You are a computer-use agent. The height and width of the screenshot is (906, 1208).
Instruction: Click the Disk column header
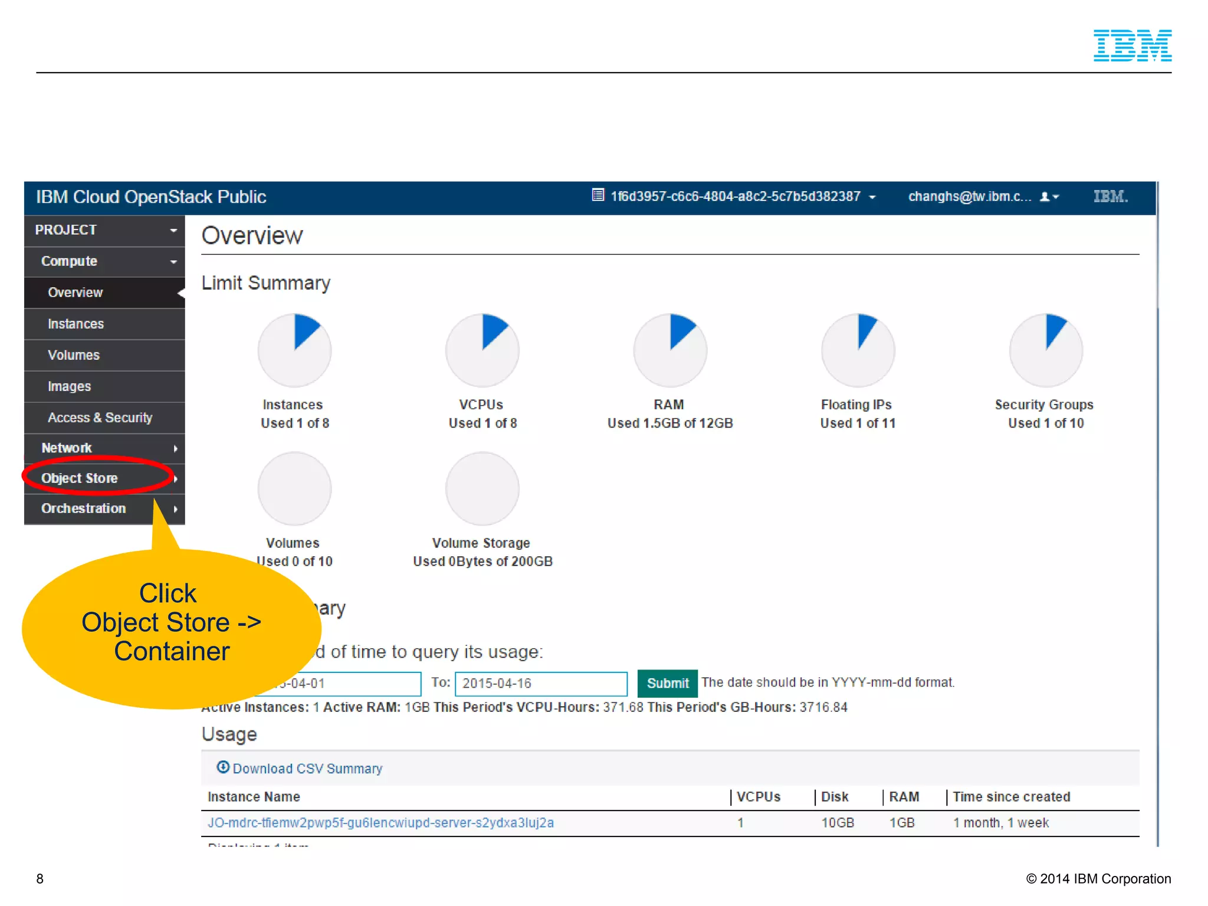point(835,797)
